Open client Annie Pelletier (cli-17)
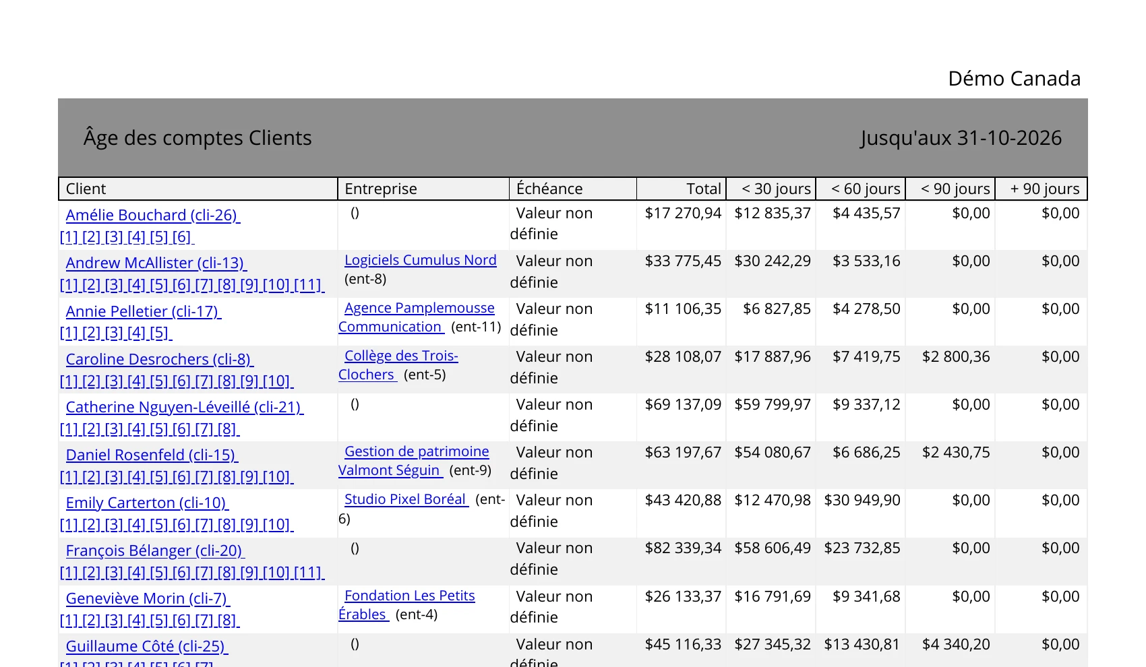 click(144, 311)
